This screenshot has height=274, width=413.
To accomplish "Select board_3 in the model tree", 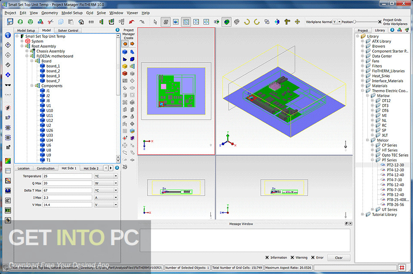I will pyautogui.click(x=53, y=76).
